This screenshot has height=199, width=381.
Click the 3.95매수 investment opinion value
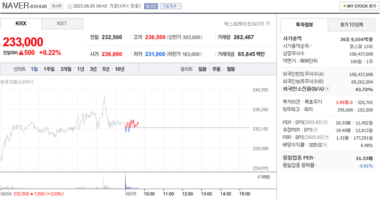[x=344, y=103]
